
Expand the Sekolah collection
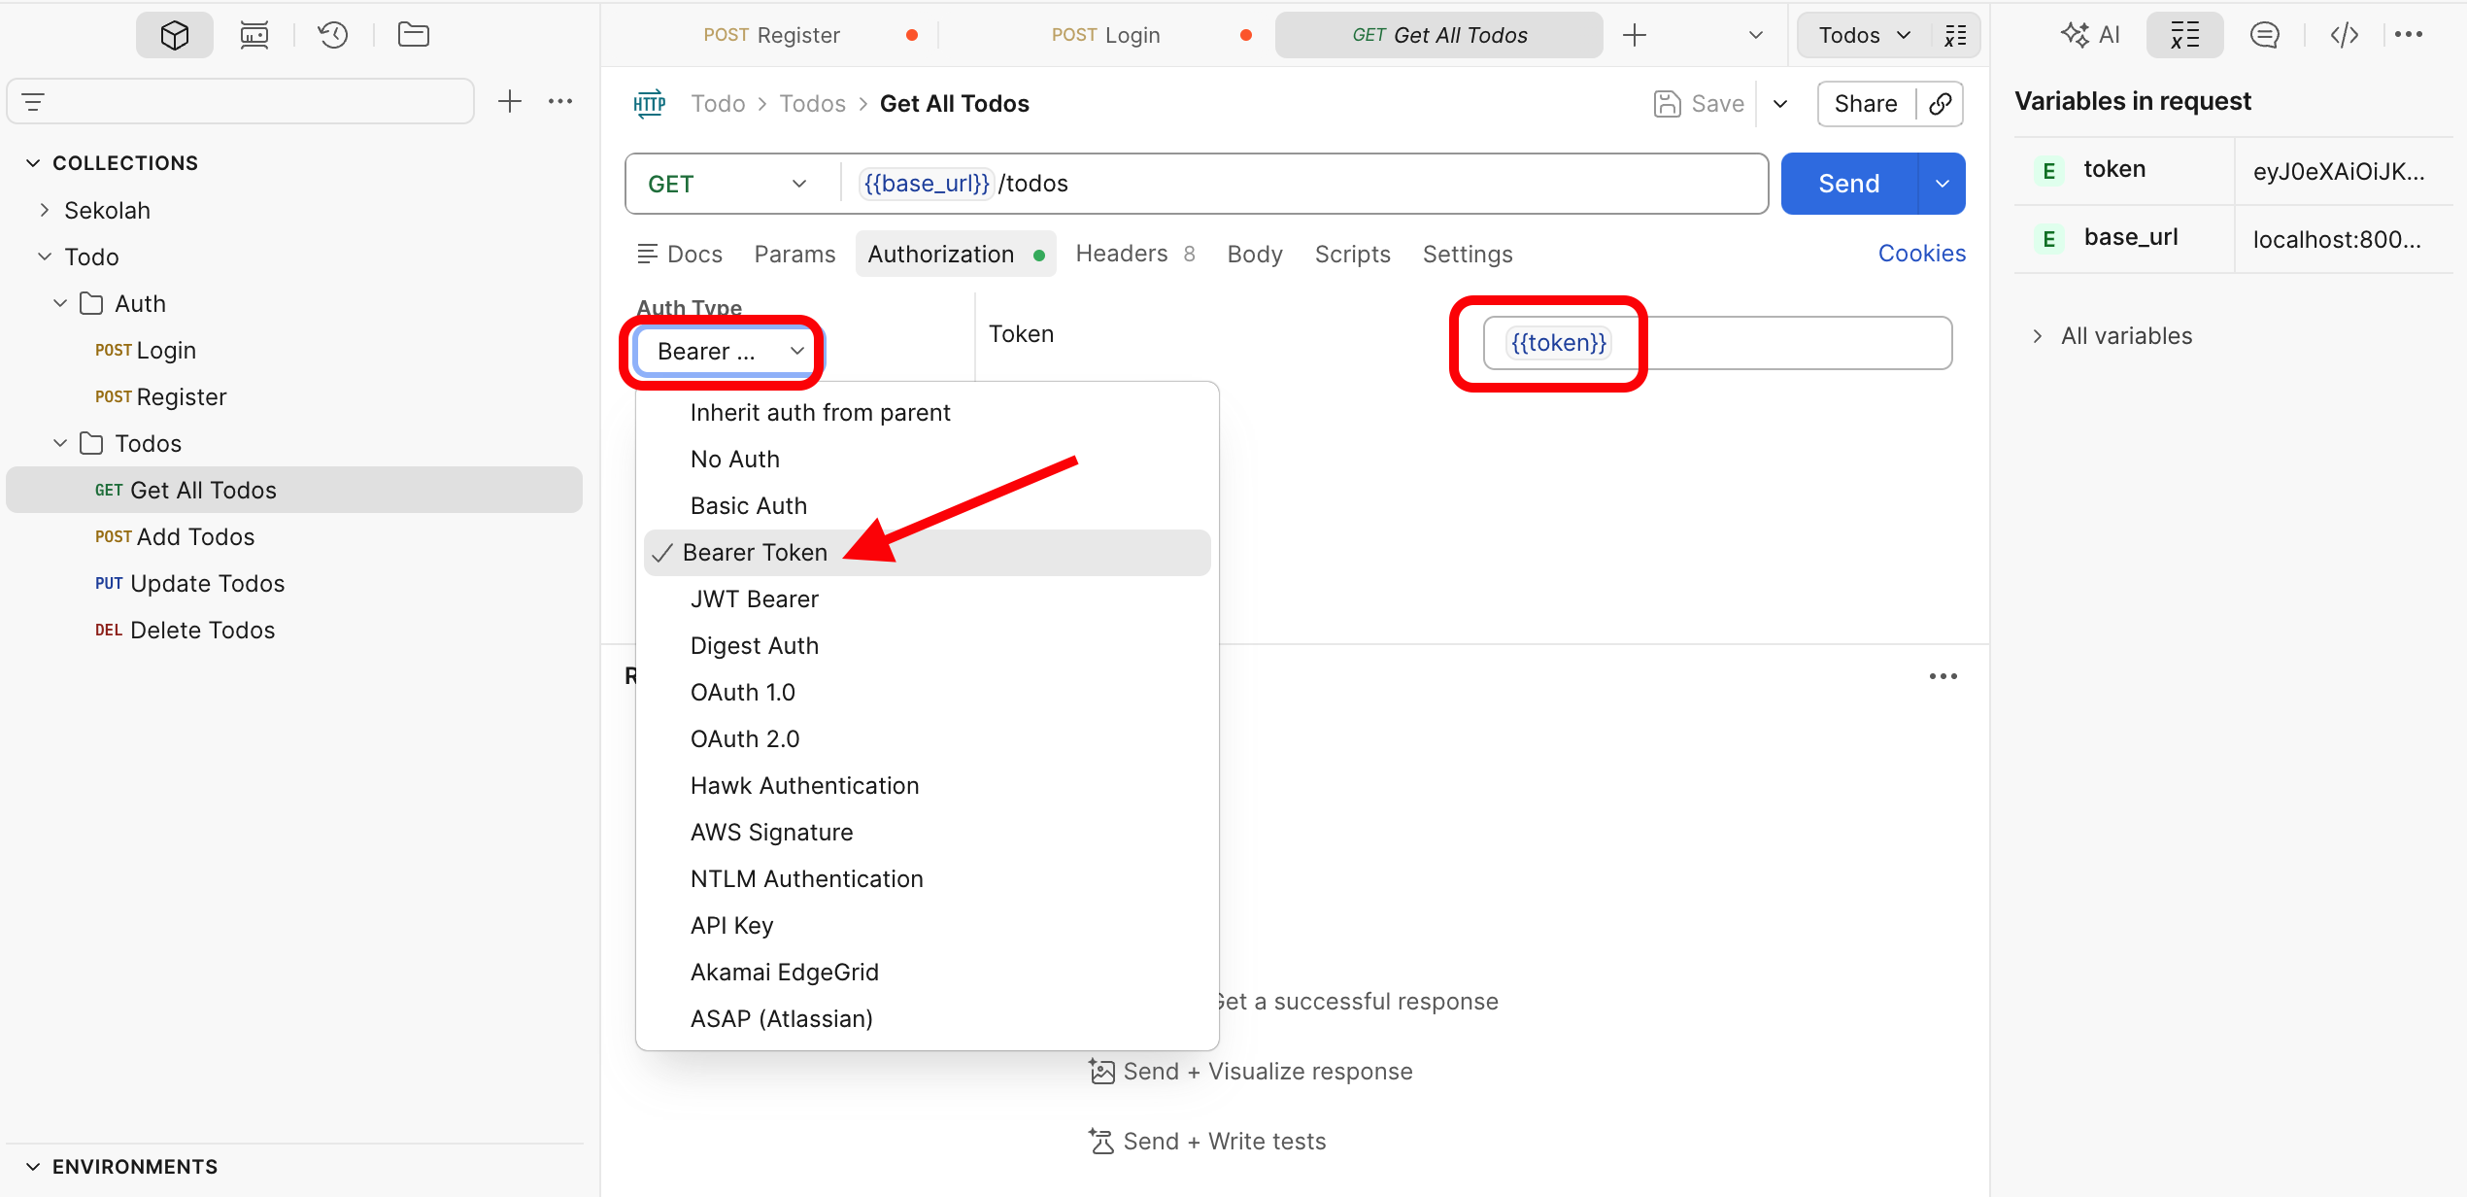45,210
